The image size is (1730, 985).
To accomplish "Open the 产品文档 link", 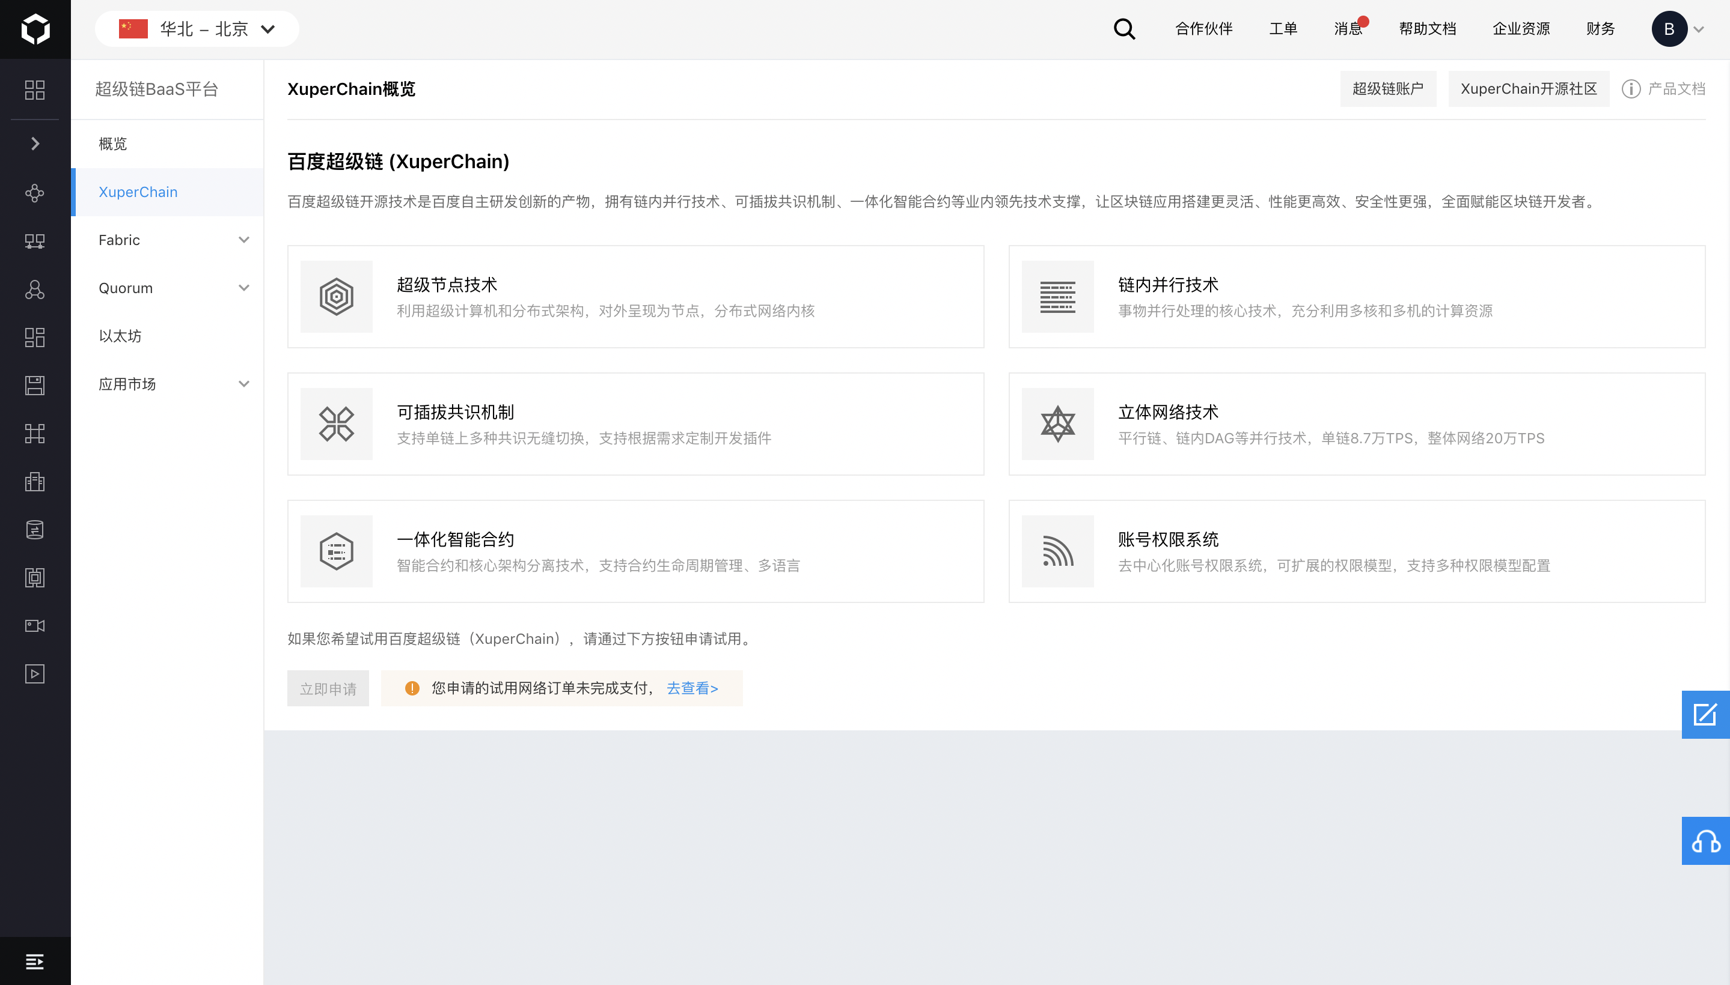I will [1676, 89].
